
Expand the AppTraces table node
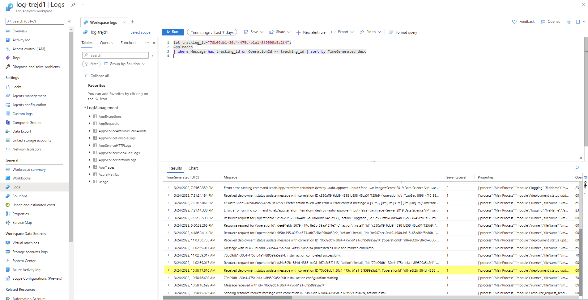[89, 167]
